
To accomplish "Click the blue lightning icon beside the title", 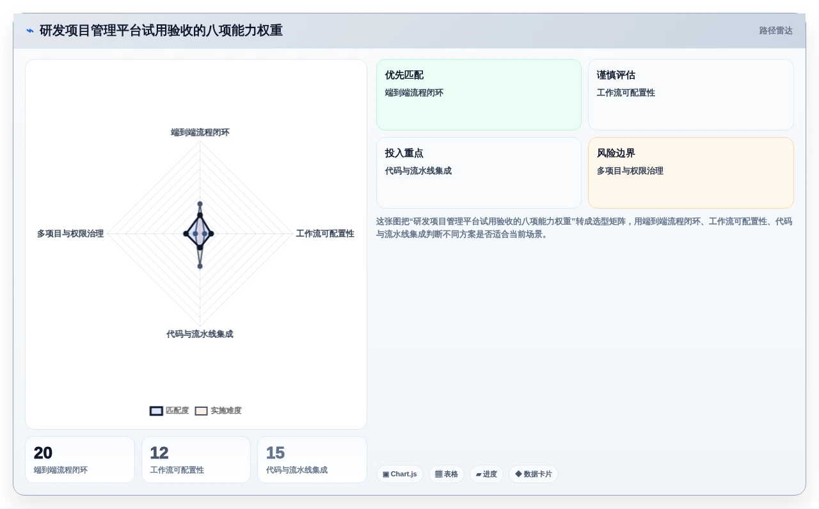I will pyautogui.click(x=30, y=31).
